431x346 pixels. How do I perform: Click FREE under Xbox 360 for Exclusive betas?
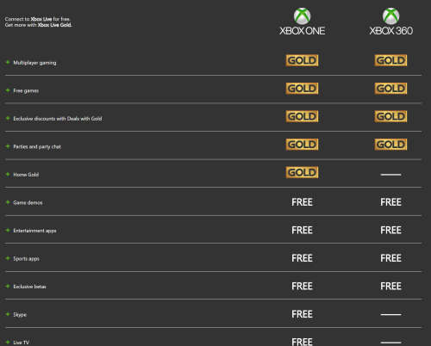pos(390,286)
